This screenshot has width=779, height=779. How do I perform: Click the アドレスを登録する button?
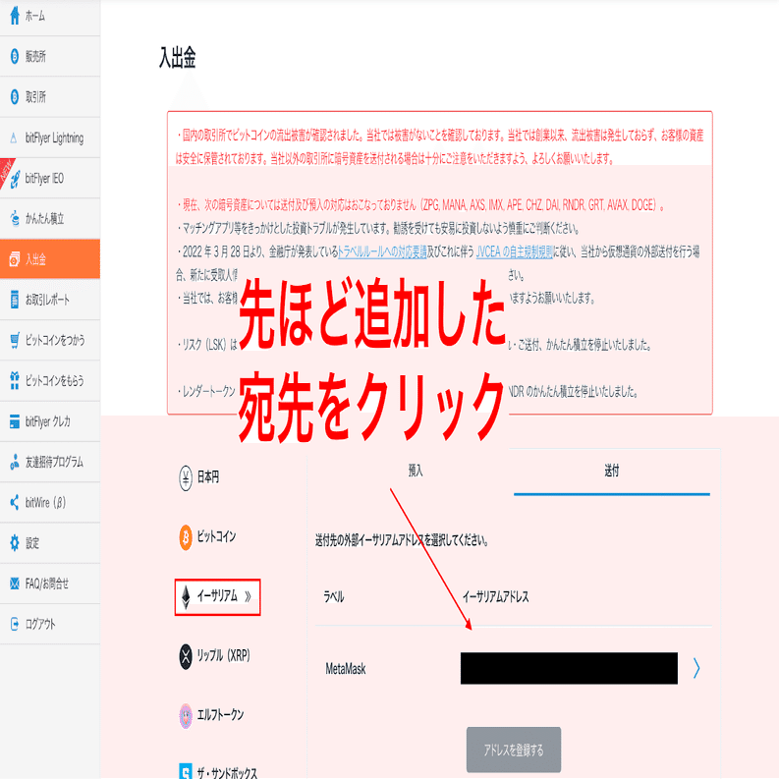pos(513,750)
